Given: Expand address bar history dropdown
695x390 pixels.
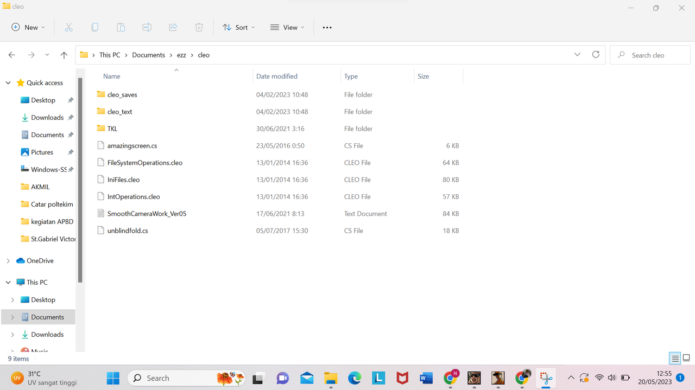Looking at the screenshot, I should [577, 55].
